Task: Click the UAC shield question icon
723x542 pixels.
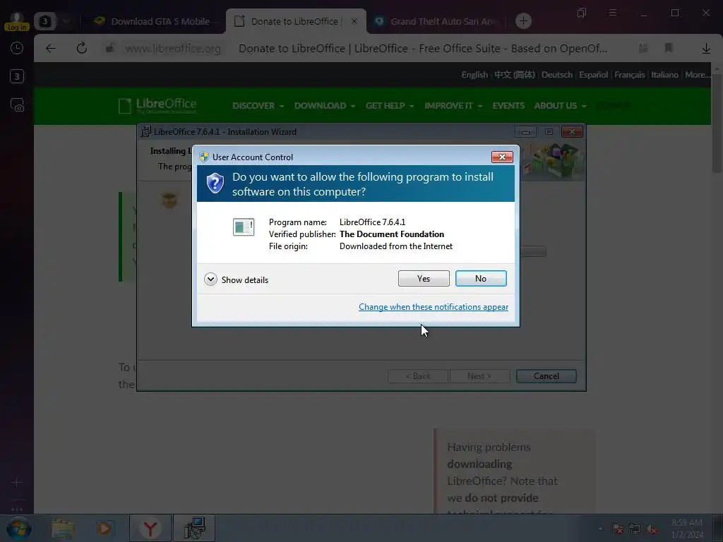Action: click(x=215, y=183)
